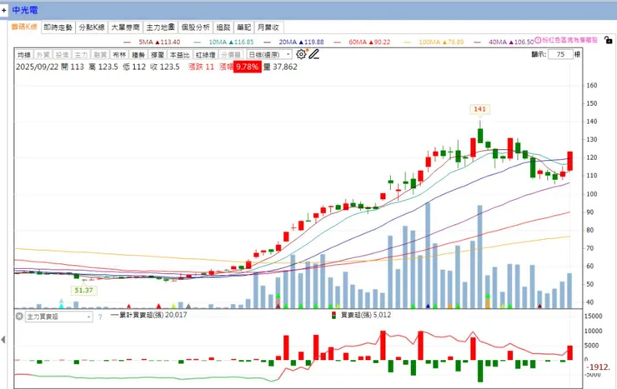Open the 大量券商 tab

(126, 27)
